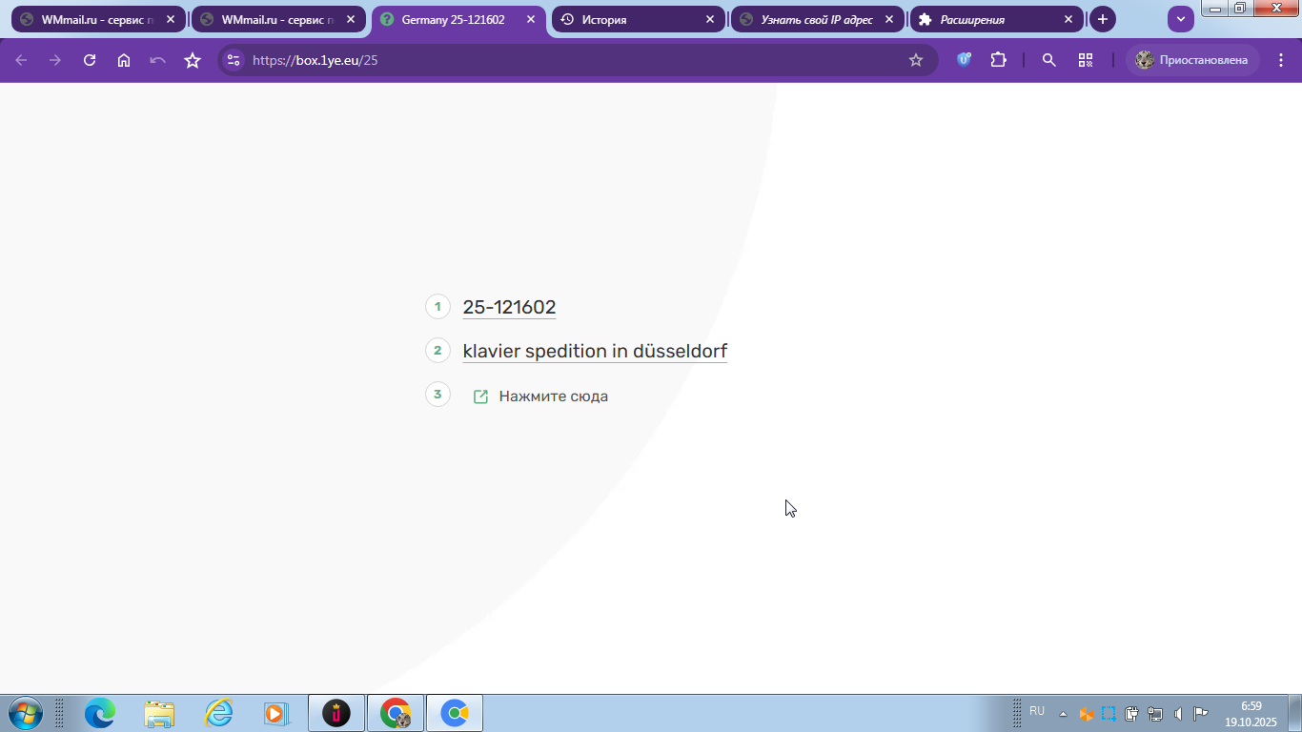Screen dimensions: 1302x732
Task: Open the black round app icon in taskbar
Action: pos(336,713)
